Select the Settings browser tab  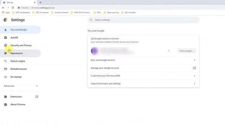19,2
